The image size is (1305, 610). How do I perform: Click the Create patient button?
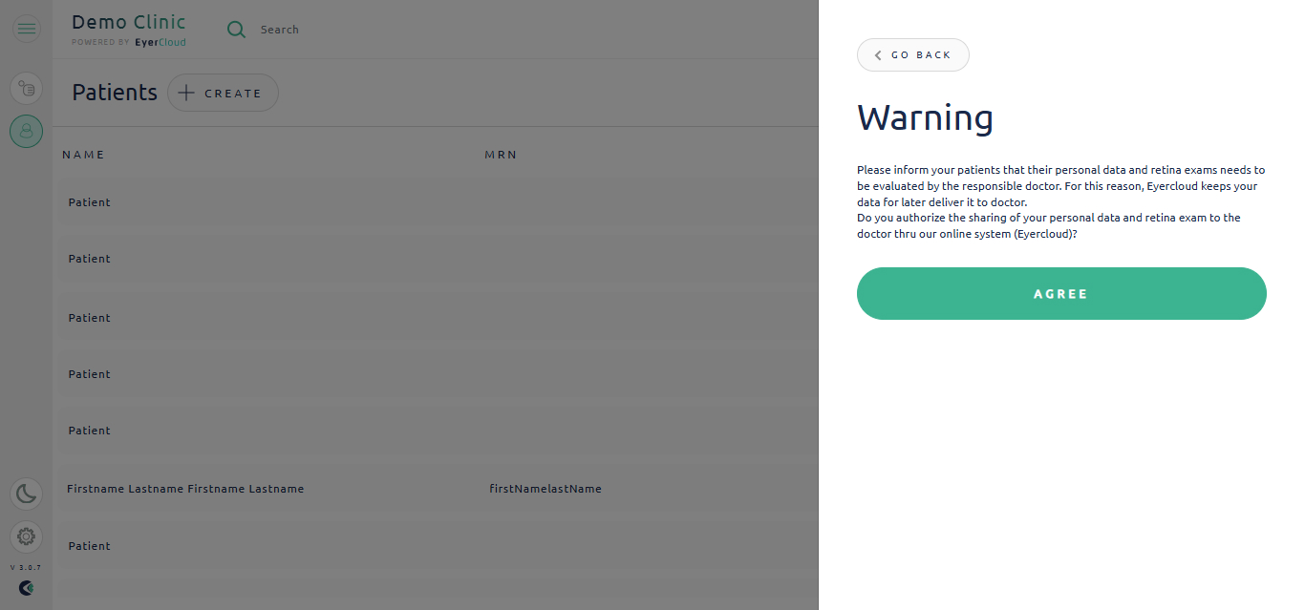click(223, 93)
